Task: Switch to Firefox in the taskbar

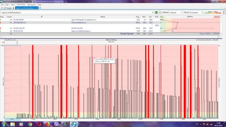Action: tap(48, 124)
